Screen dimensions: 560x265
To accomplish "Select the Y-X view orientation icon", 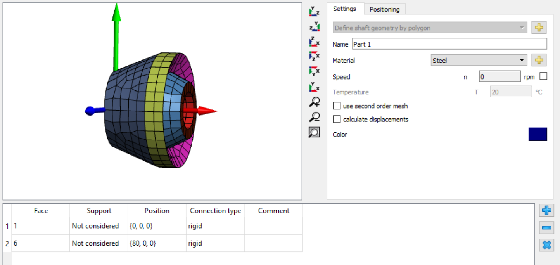I will point(314,71).
